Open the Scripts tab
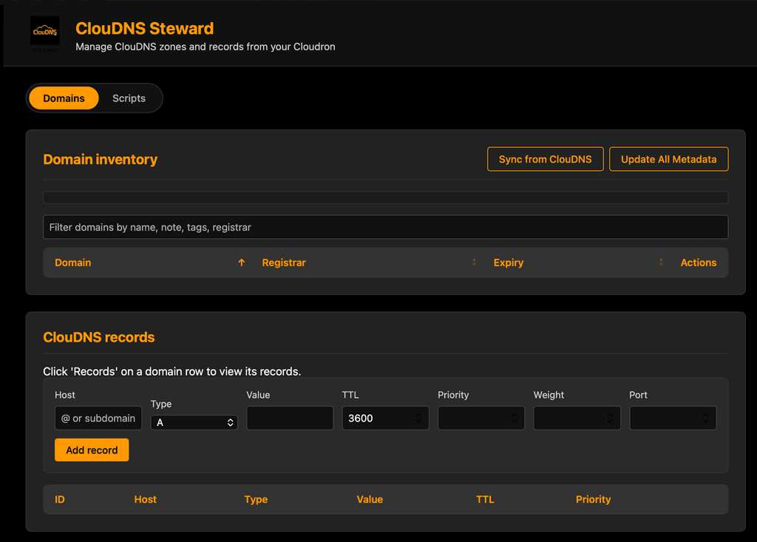Image resolution: width=757 pixels, height=542 pixels. coord(129,98)
